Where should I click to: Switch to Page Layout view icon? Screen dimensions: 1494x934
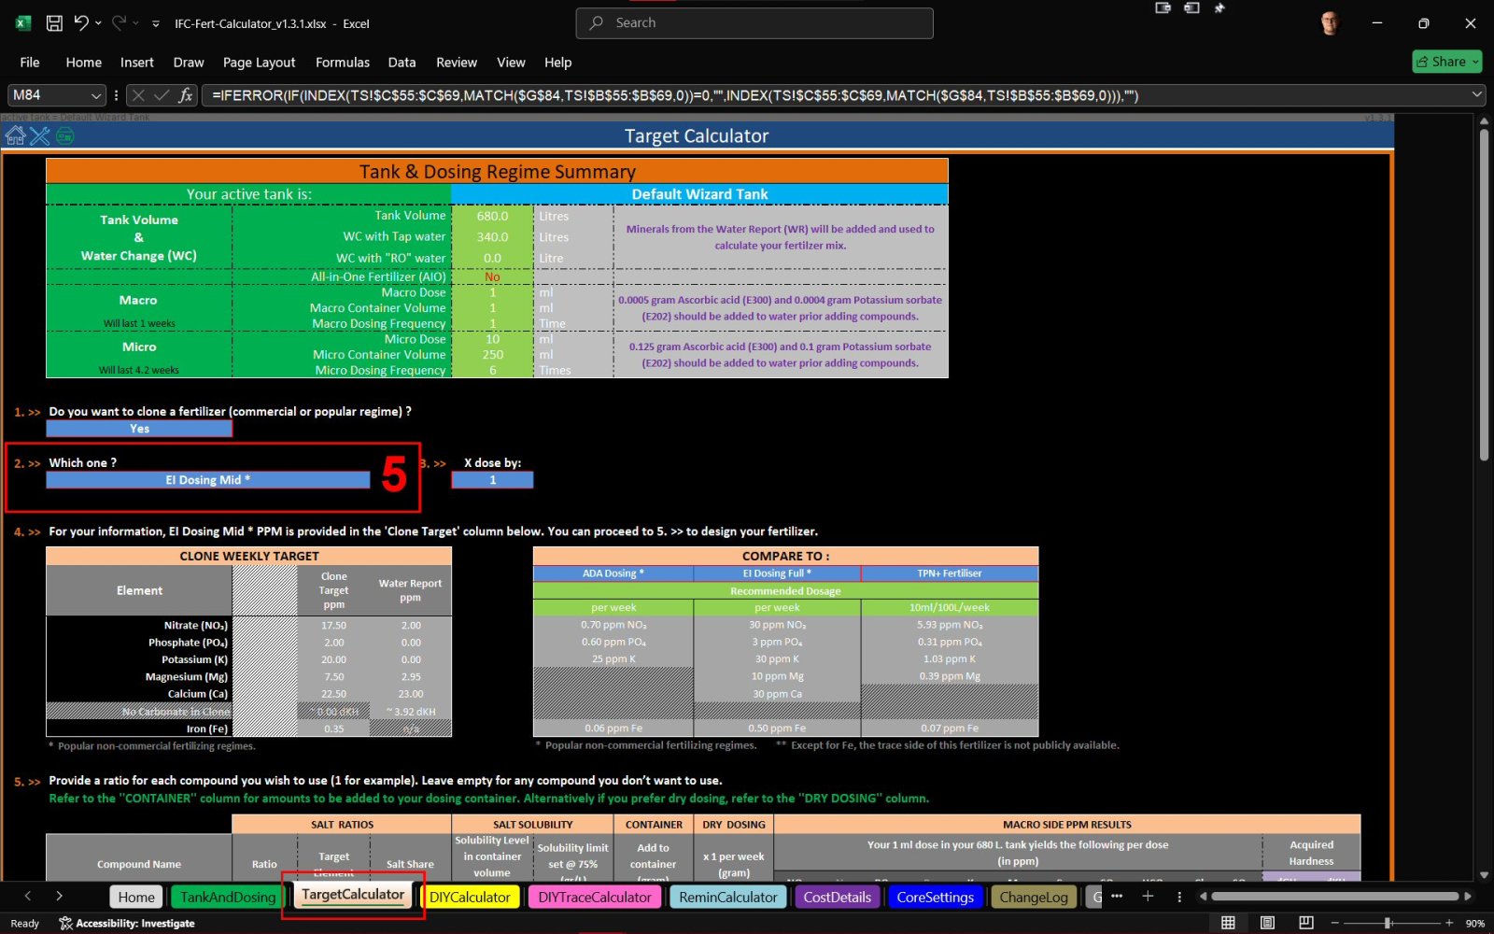[x=1267, y=923]
